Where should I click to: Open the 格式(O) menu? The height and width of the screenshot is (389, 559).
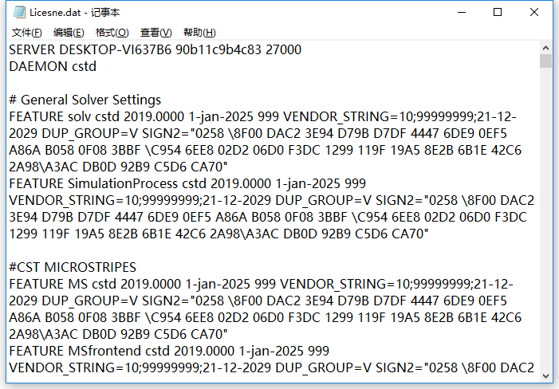point(112,33)
